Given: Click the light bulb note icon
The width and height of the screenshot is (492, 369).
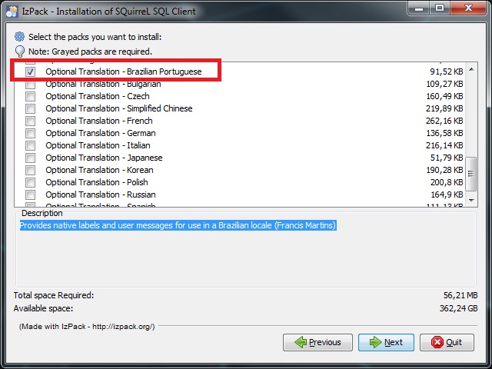Looking at the screenshot, I should (x=20, y=52).
